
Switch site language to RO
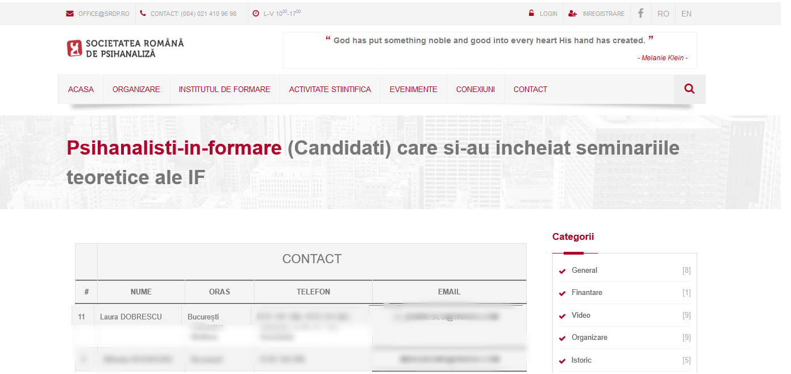[x=663, y=14]
